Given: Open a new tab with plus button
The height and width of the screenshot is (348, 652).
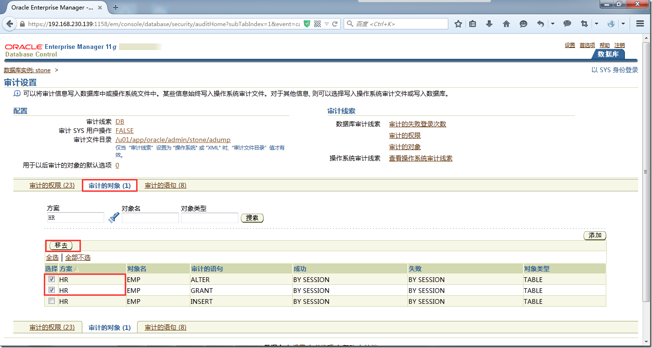Looking at the screenshot, I should coord(116,7).
